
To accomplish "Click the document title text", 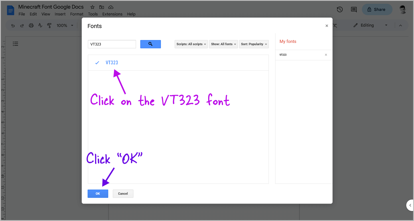I will click(51, 7).
